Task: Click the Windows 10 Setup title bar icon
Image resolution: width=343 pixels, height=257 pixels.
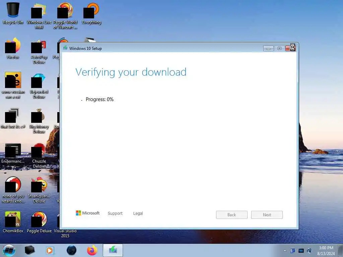Action: tap(65, 48)
